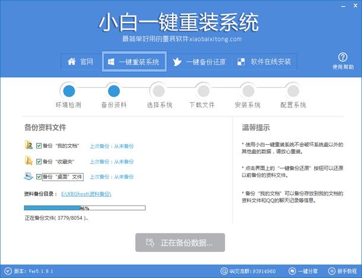Click the 选择系统 step label
The image size is (362, 278).
tap(160, 105)
